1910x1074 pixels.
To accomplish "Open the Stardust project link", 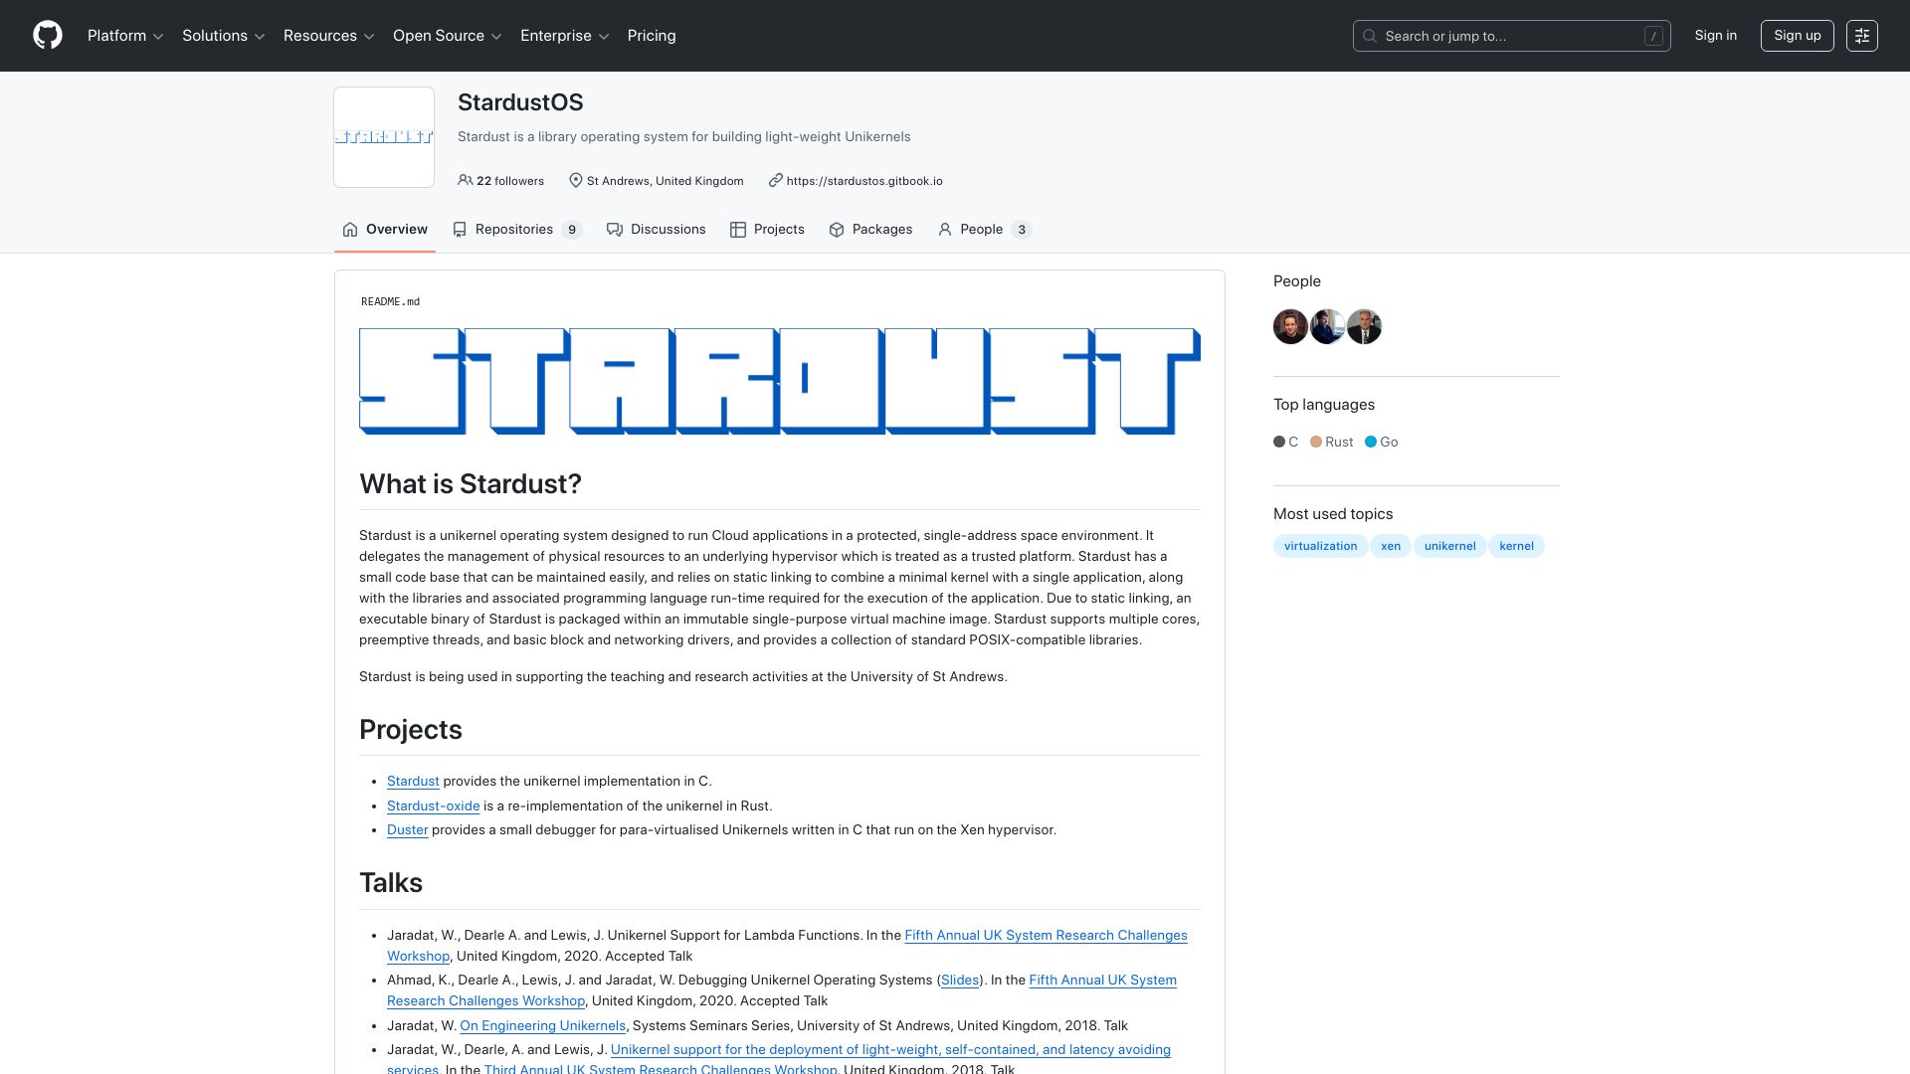I will pyautogui.click(x=413, y=782).
